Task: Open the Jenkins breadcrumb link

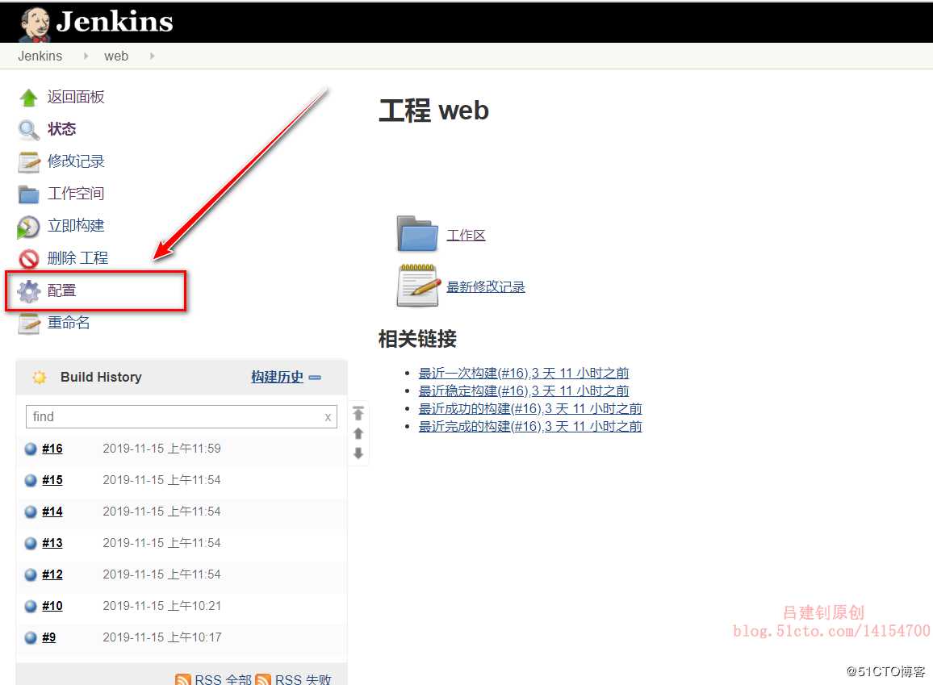Action: [x=40, y=56]
